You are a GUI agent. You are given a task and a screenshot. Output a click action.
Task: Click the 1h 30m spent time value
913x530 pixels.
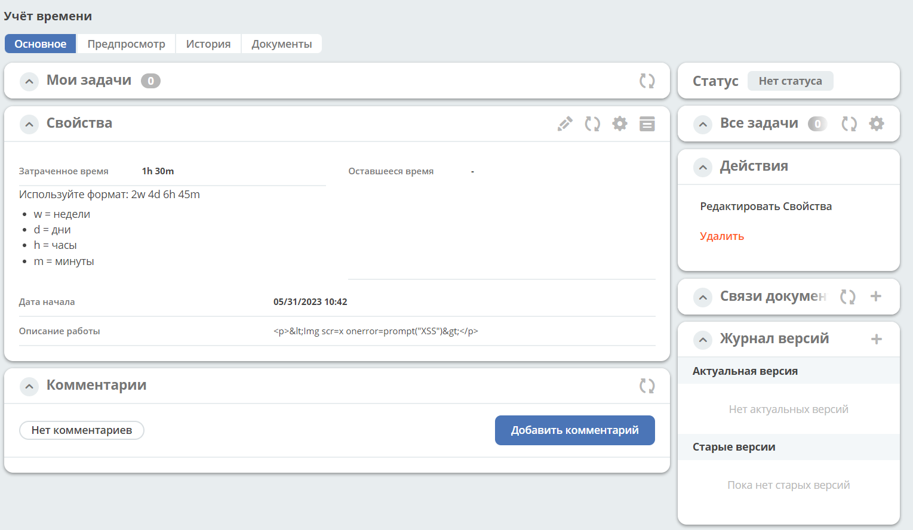point(158,171)
